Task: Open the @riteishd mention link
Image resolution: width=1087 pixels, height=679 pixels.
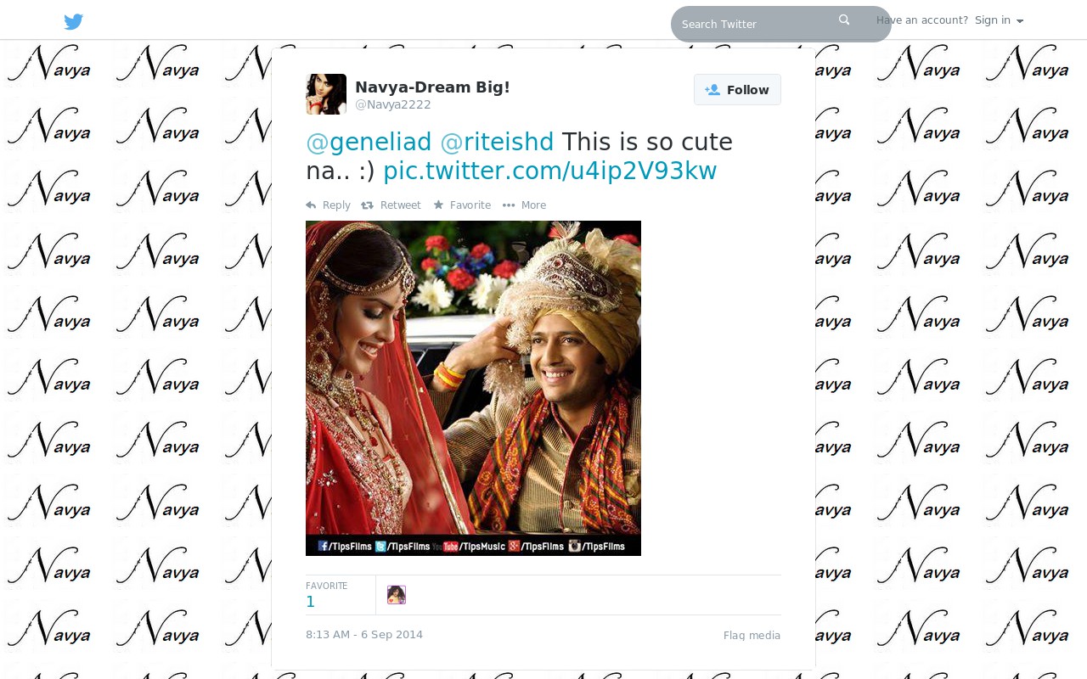Action: point(497,142)
